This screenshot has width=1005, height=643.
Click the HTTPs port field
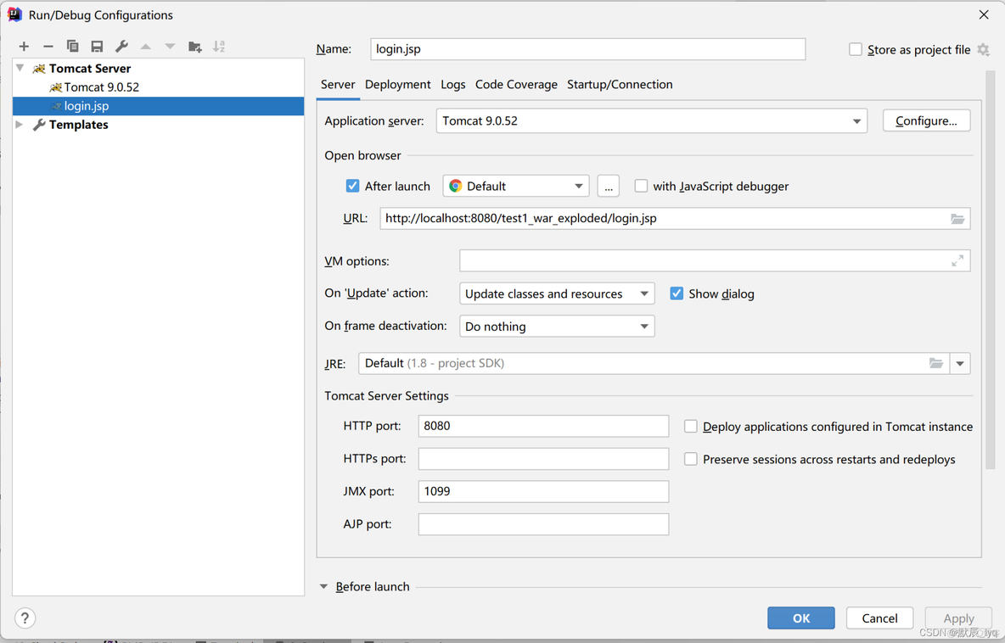pos(543,459)
